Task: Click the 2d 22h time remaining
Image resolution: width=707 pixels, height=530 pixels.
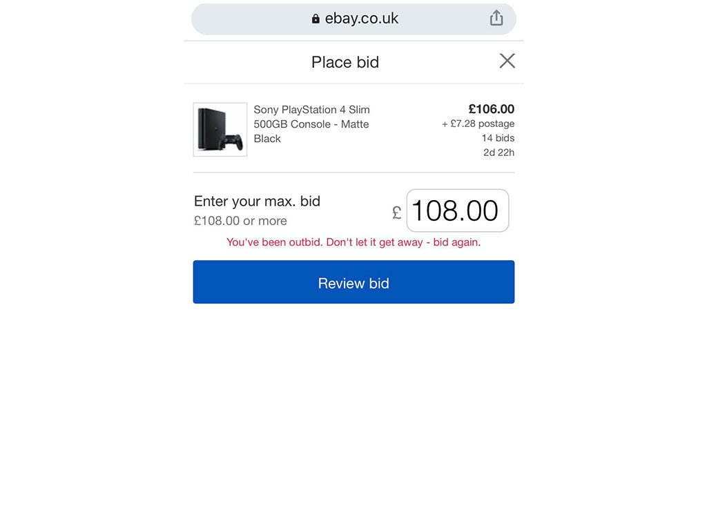Action: 498,153
